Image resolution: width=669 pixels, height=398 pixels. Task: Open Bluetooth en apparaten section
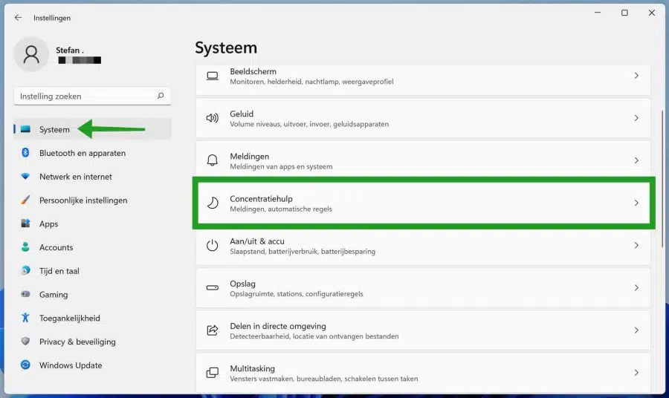tap(92, 153)
